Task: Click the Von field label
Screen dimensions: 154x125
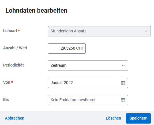Action: pyautogui.click(x=7, y=82)
